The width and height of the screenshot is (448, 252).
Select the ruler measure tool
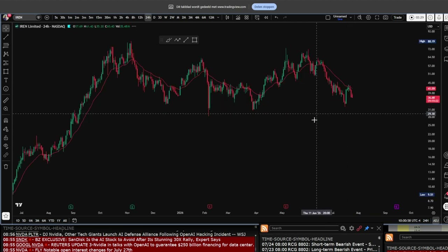tap(6, 100)
